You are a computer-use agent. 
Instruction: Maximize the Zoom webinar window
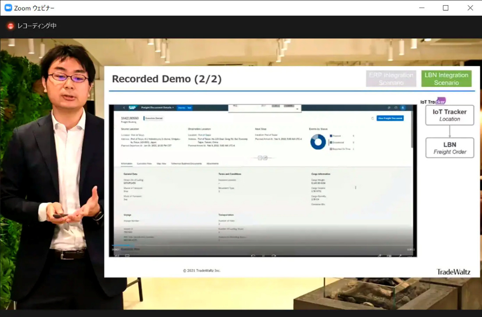pyautogui.click(x=446, y=8)
